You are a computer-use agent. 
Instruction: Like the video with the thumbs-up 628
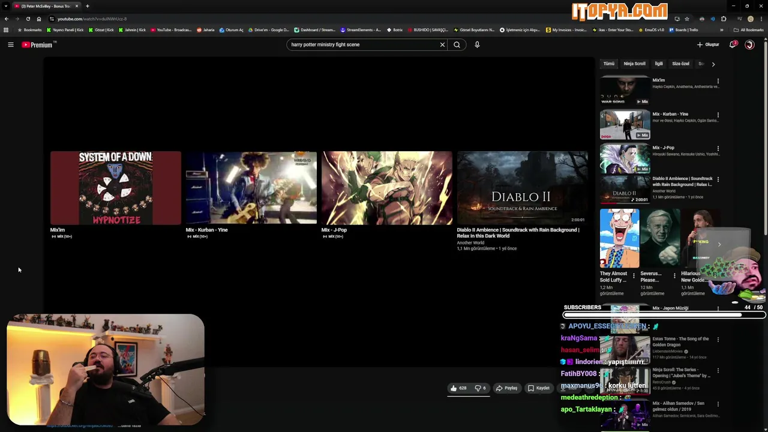[x=458, y=388]
